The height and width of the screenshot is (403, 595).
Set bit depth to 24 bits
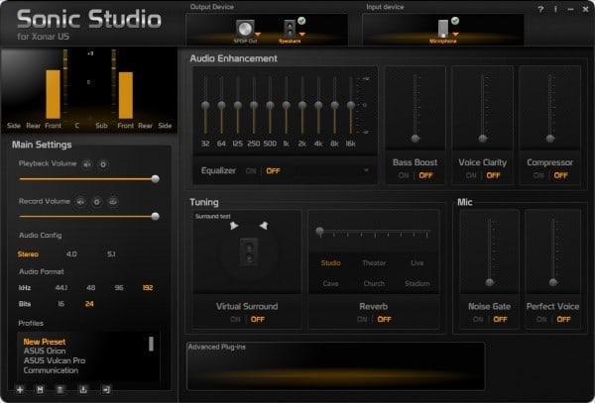(x=89, y=304)
